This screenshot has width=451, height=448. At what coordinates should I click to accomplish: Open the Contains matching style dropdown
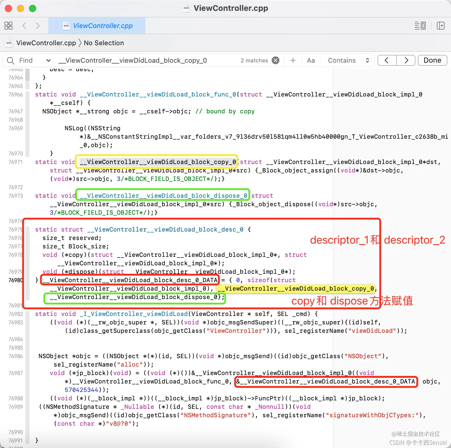(347, 60)
